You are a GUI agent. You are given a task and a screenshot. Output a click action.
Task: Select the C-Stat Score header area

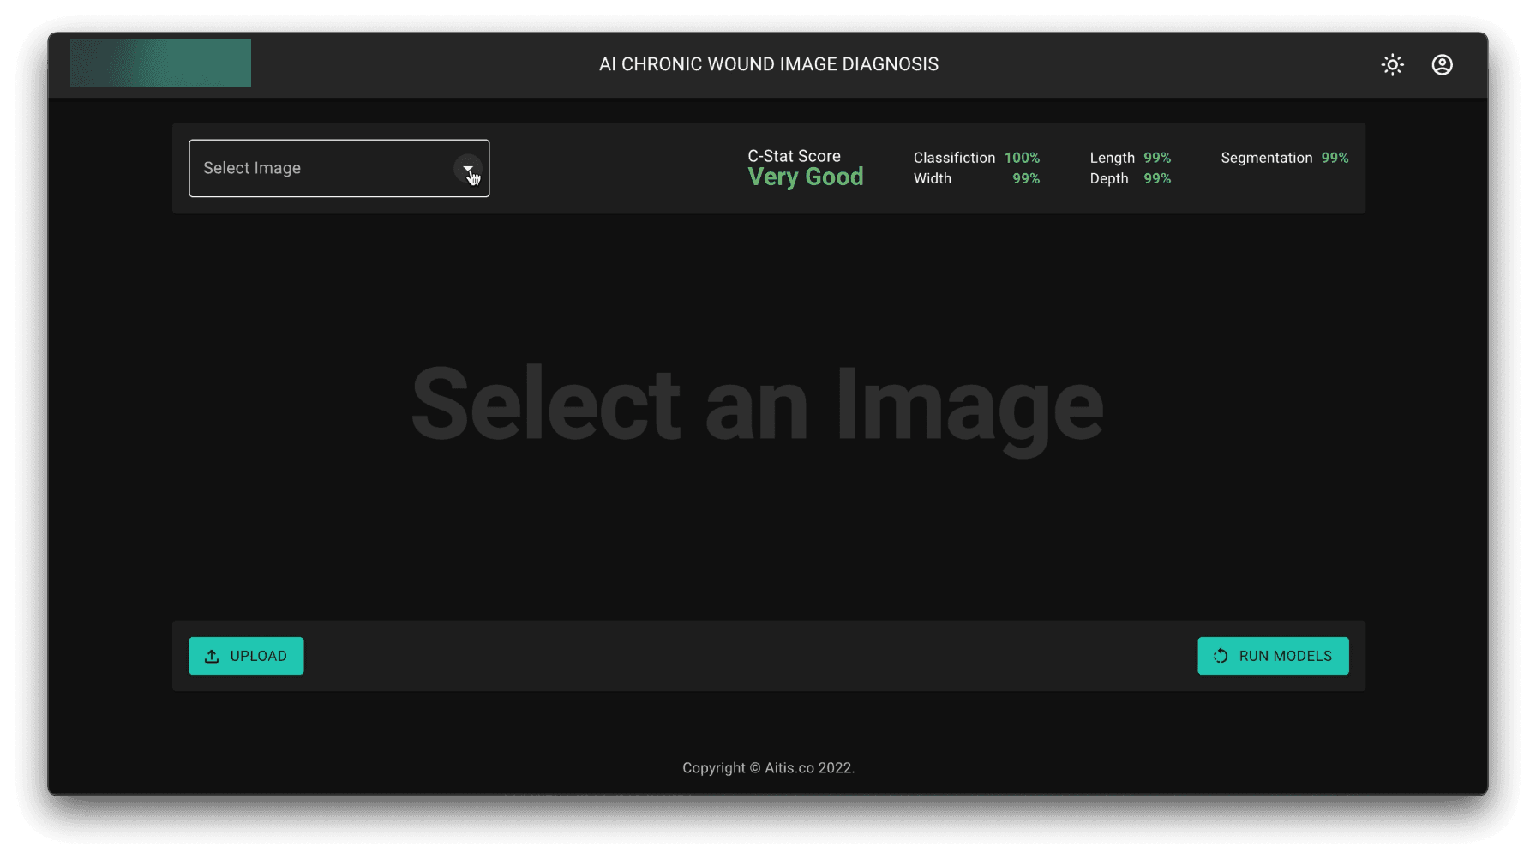click(x=793, y=156)
